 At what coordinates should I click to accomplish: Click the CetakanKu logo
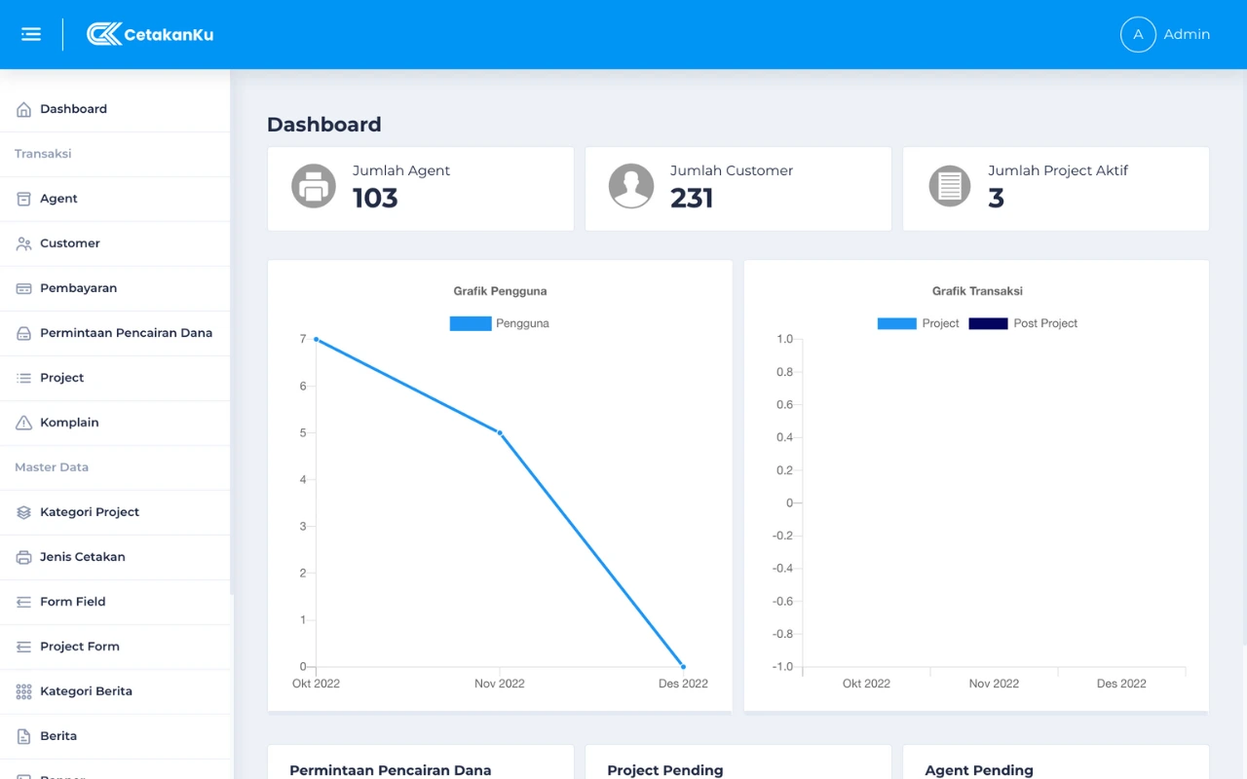point(150,34)
